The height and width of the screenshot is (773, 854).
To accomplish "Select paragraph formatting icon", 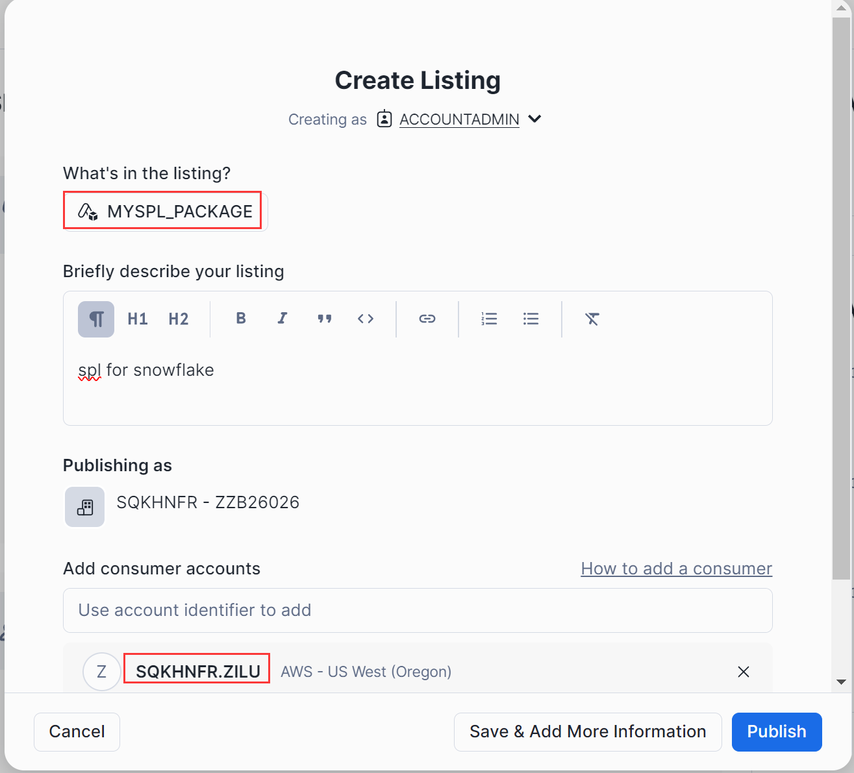I will (x=96, y=319).
